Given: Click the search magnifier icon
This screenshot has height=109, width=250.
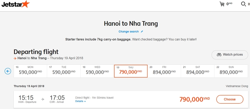Looking at the screenshot, I should 243,4.
